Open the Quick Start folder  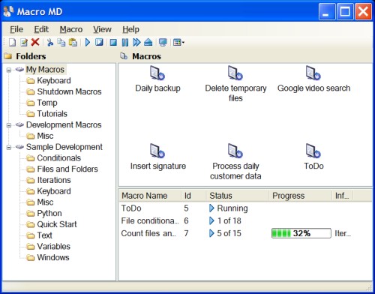click(x=57, y=224)
